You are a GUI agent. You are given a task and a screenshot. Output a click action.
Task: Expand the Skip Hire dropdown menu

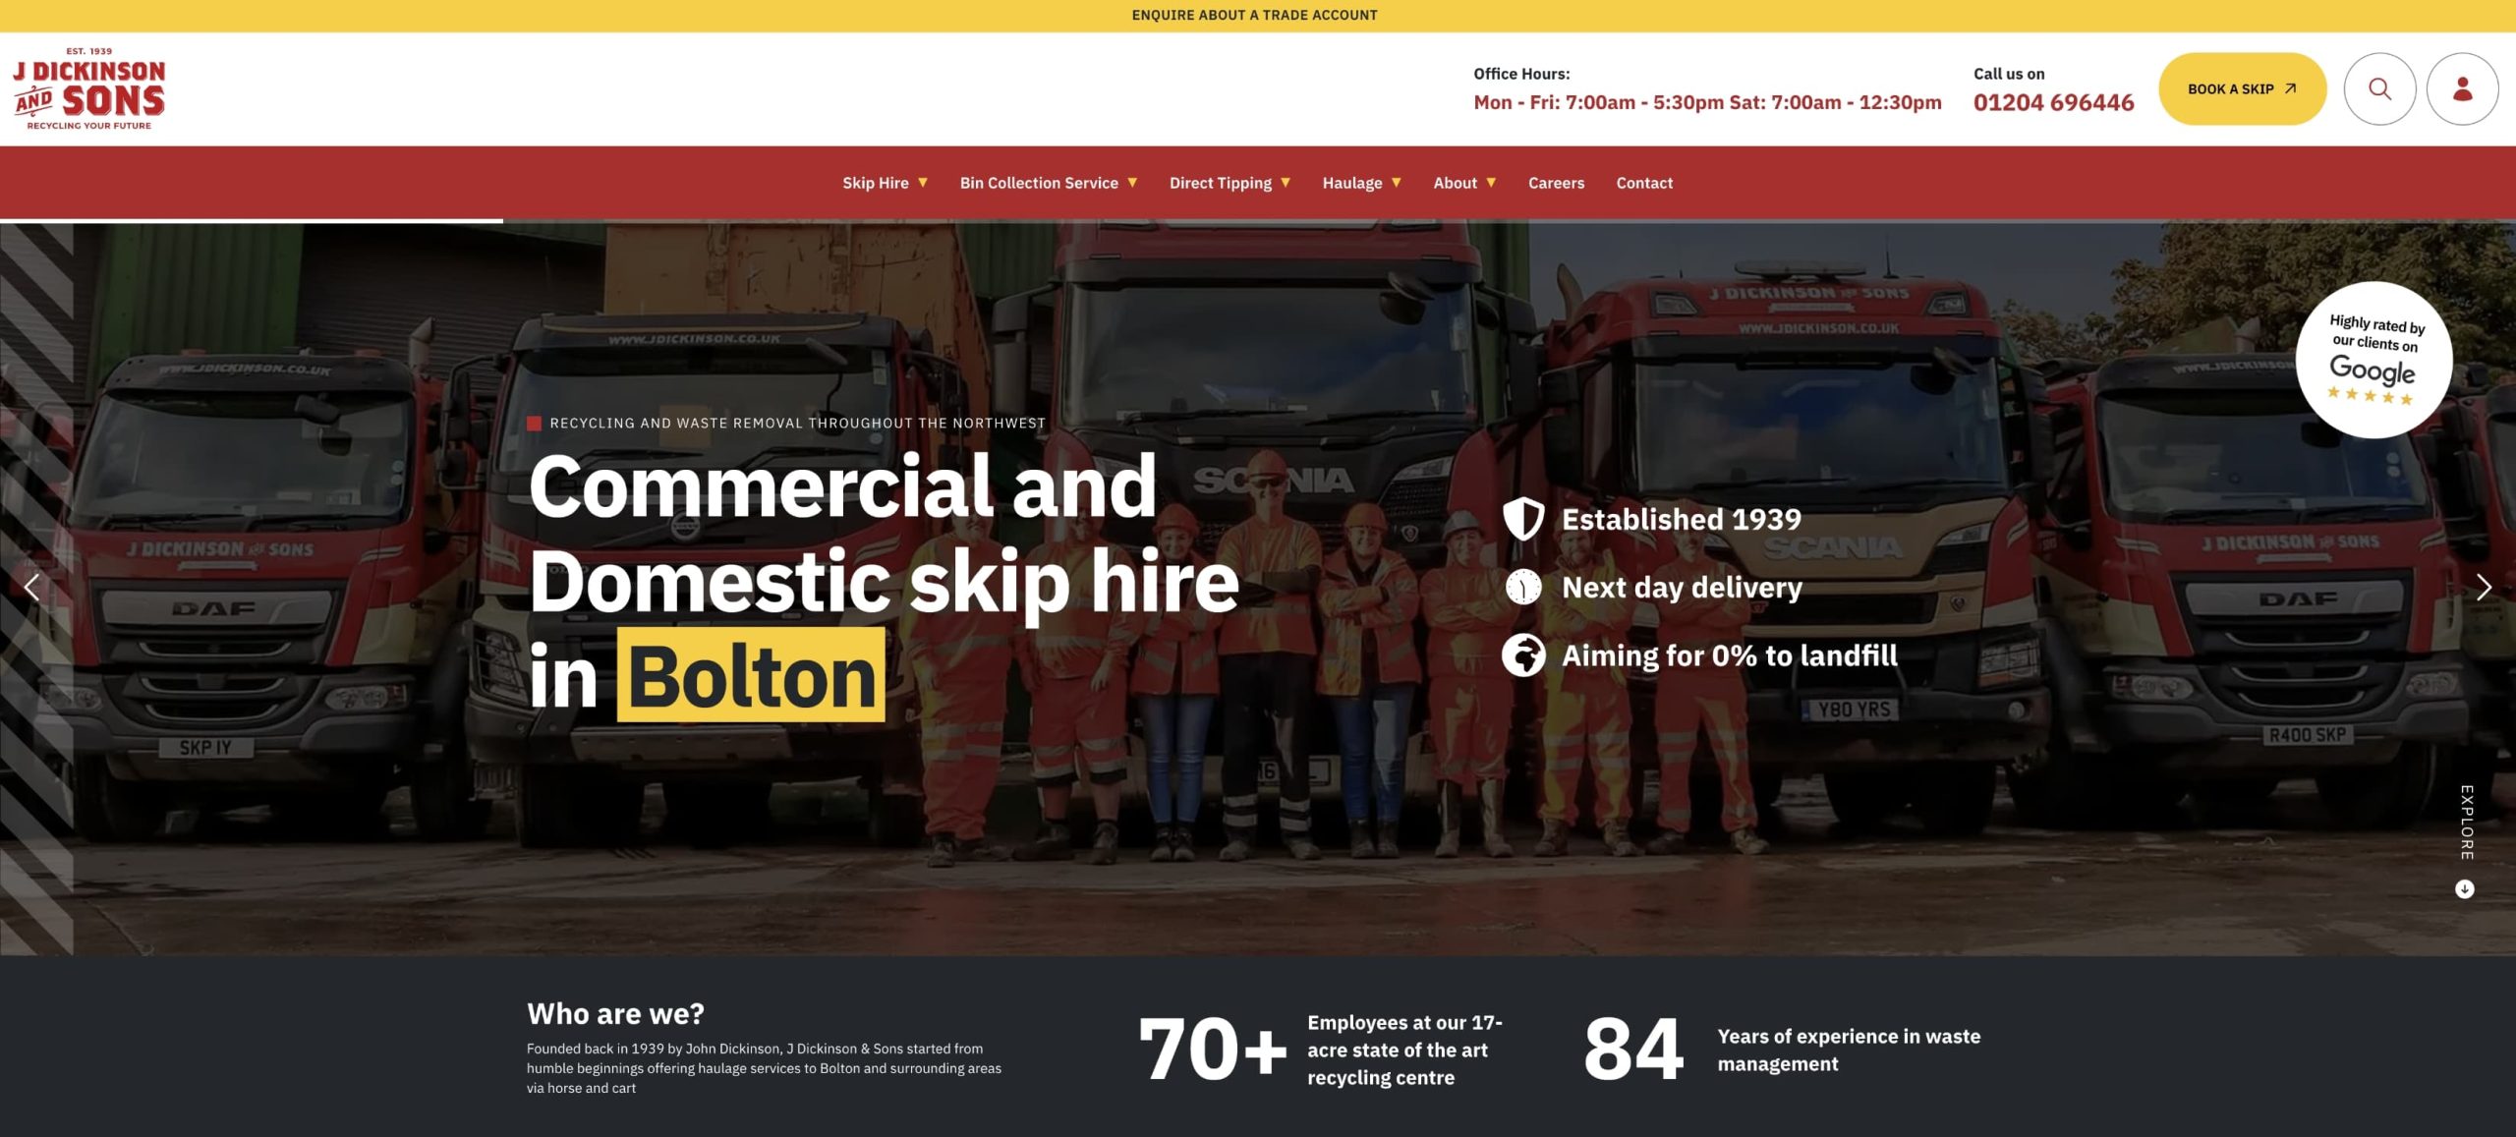tap(885, 183)
